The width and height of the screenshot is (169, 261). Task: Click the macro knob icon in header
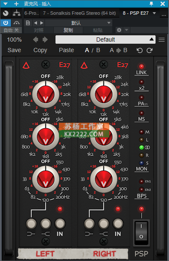[5, 13]
